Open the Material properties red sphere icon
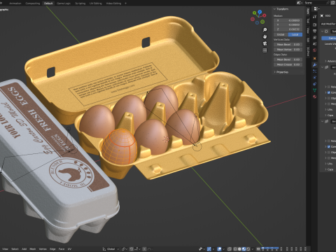Viewport: 336px width, 252px height. click(315, 97)
